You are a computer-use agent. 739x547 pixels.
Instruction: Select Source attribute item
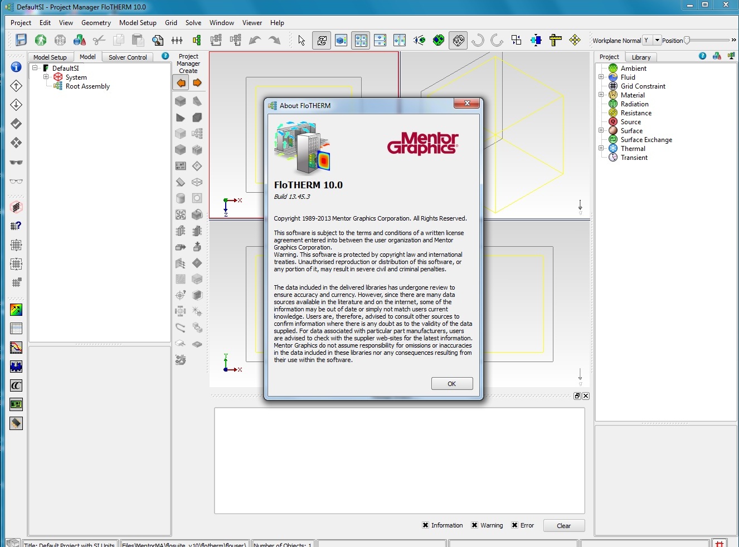coord(631,122)
